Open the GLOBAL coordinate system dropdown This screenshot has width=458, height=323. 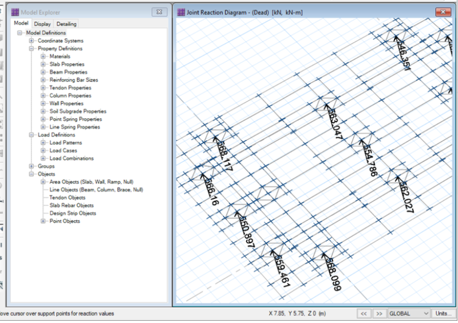[x=409, y=314]
